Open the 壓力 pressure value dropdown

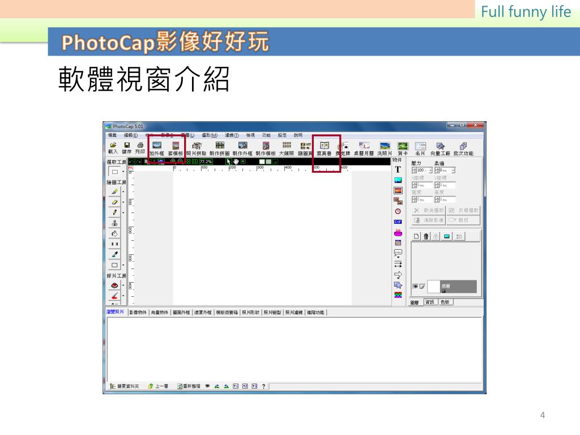coord(430,170)
